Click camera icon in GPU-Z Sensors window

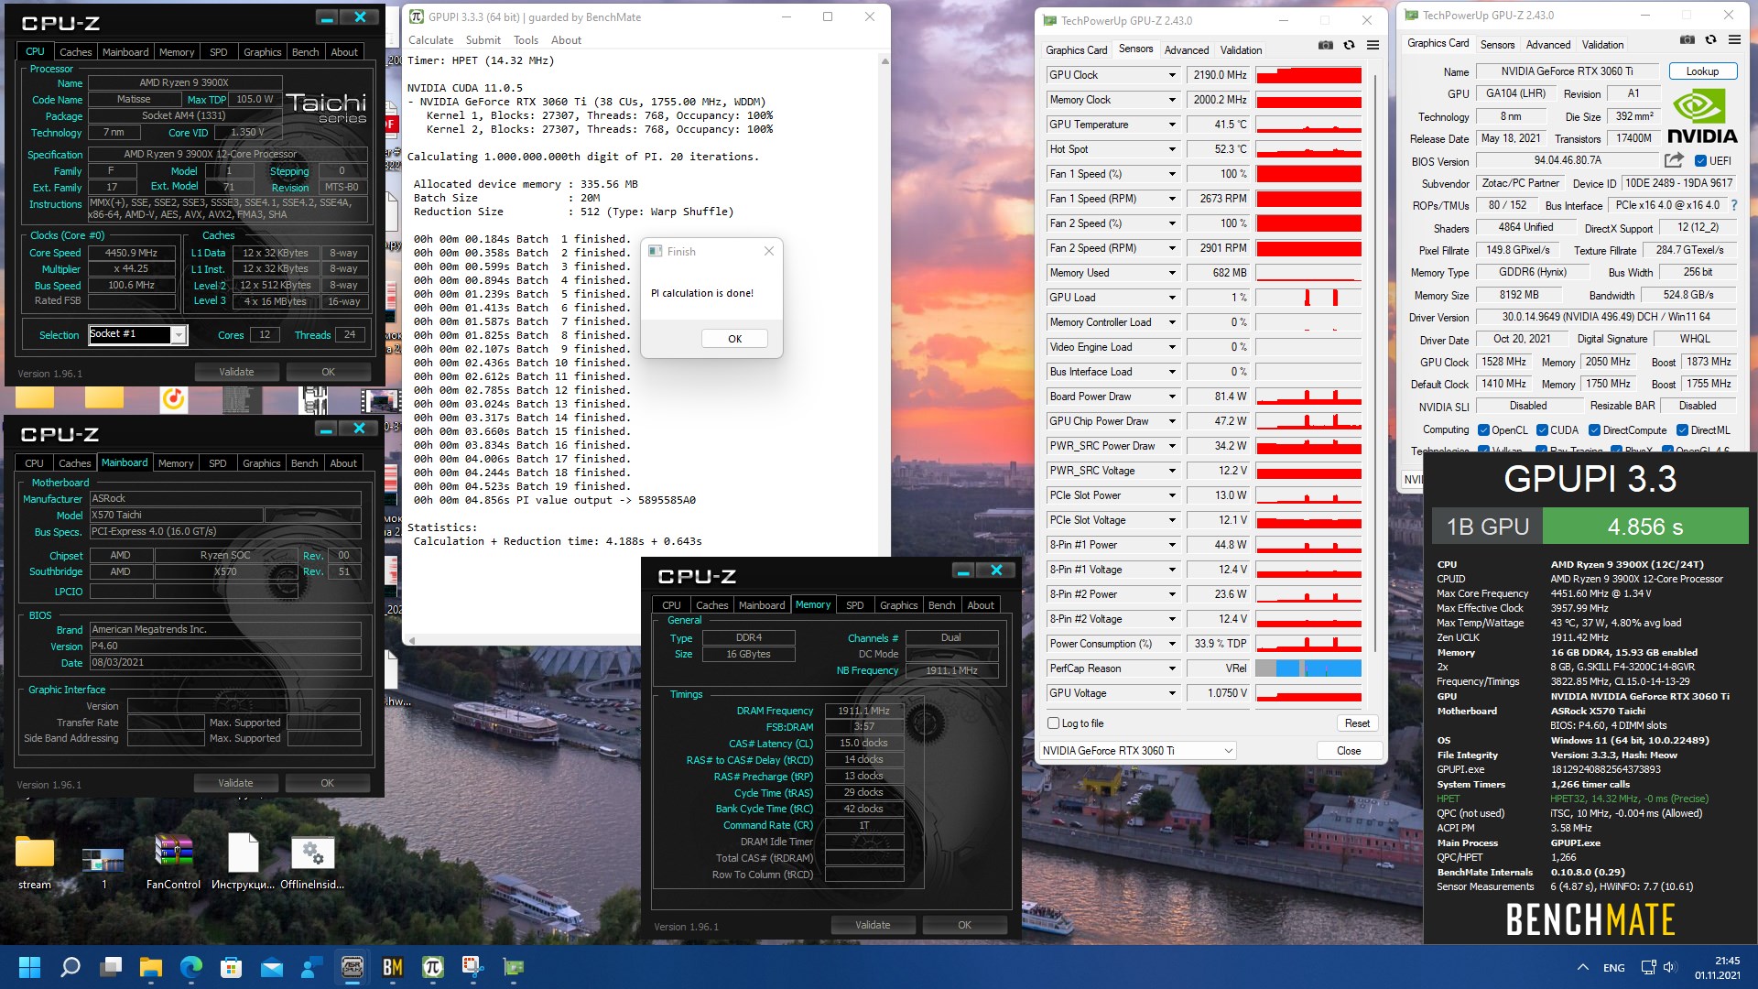point(1325,45)
